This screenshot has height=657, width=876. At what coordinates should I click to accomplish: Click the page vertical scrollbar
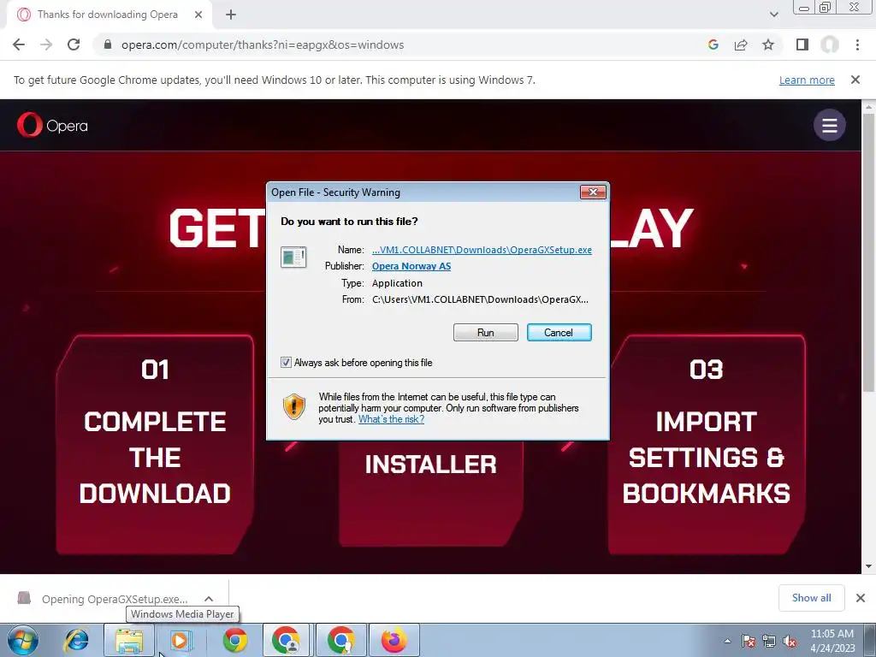pyautogui.click(x=868, y=252)
